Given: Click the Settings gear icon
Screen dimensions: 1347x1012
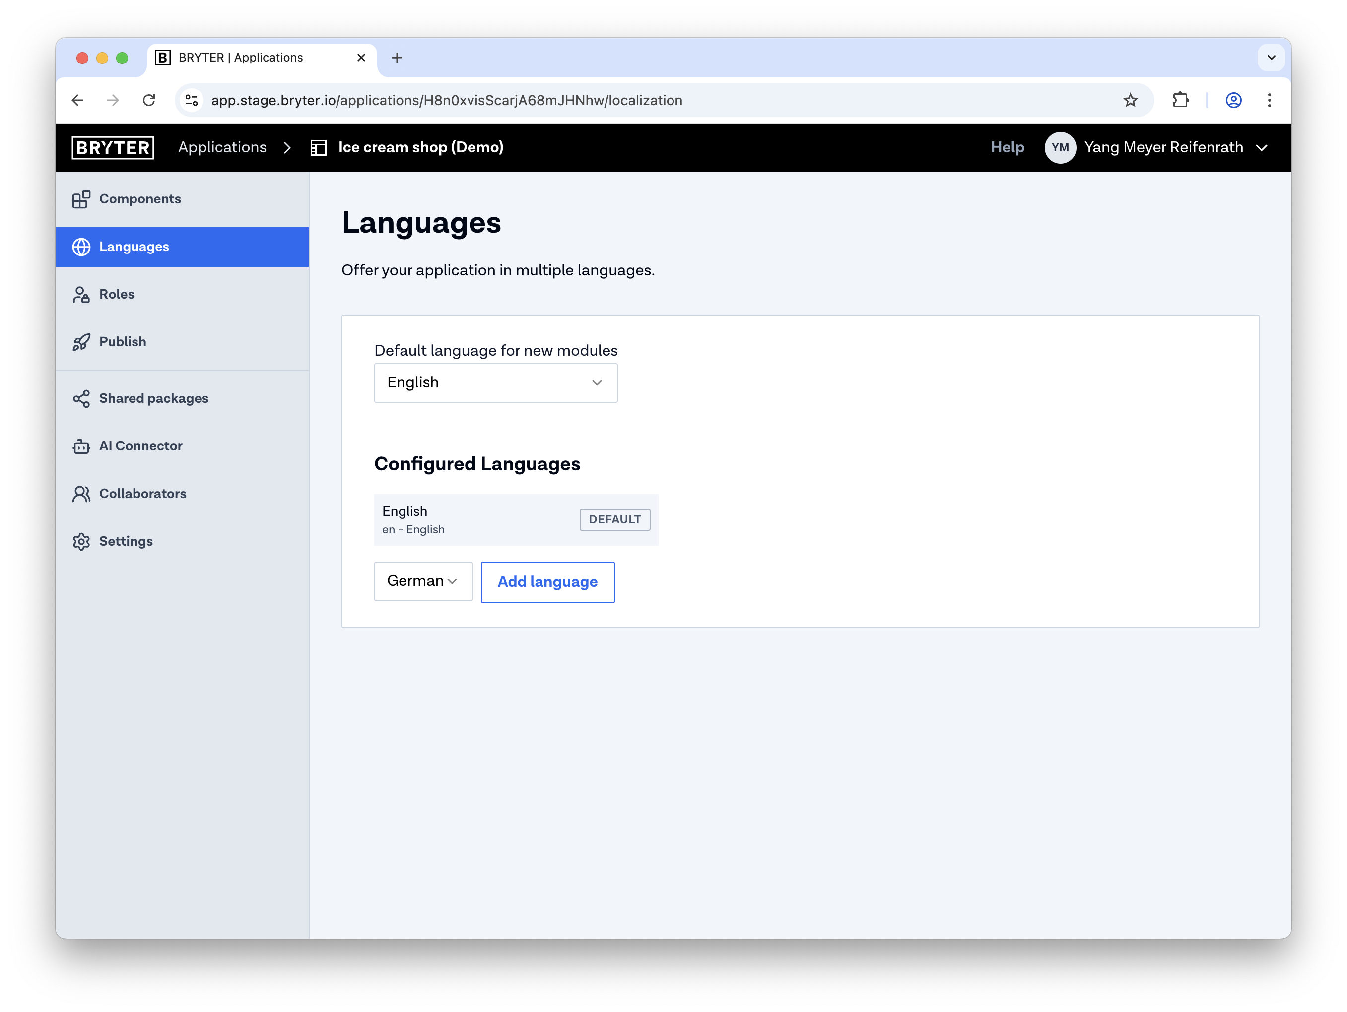Looking at the screenshot, I should click(x=81, y=542).
